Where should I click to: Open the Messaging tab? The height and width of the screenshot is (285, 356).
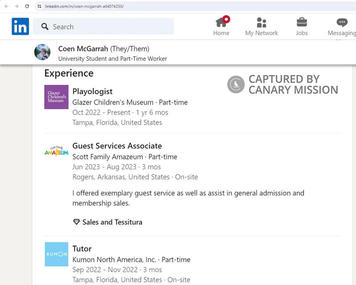click(x=342, y=27)
